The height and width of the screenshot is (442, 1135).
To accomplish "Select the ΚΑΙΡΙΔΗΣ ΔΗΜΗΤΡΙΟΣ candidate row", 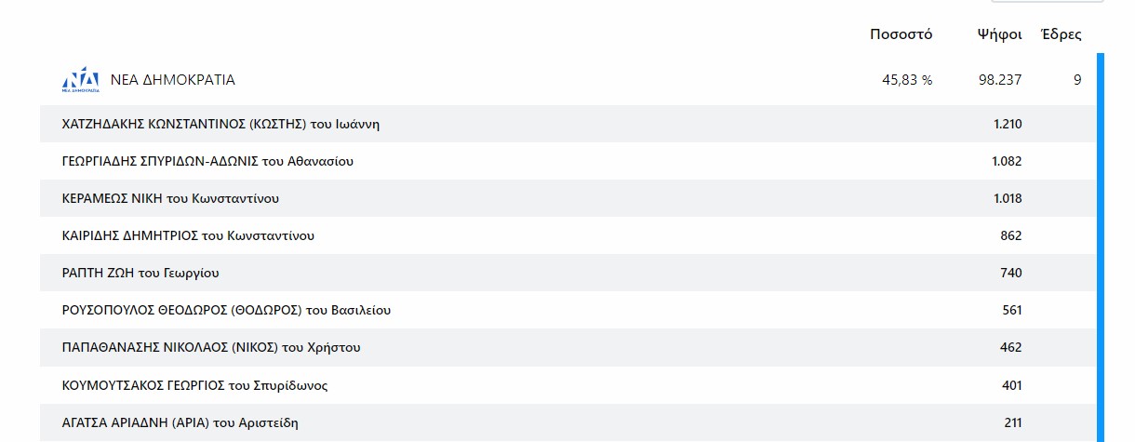I will [x=568, y=235].
